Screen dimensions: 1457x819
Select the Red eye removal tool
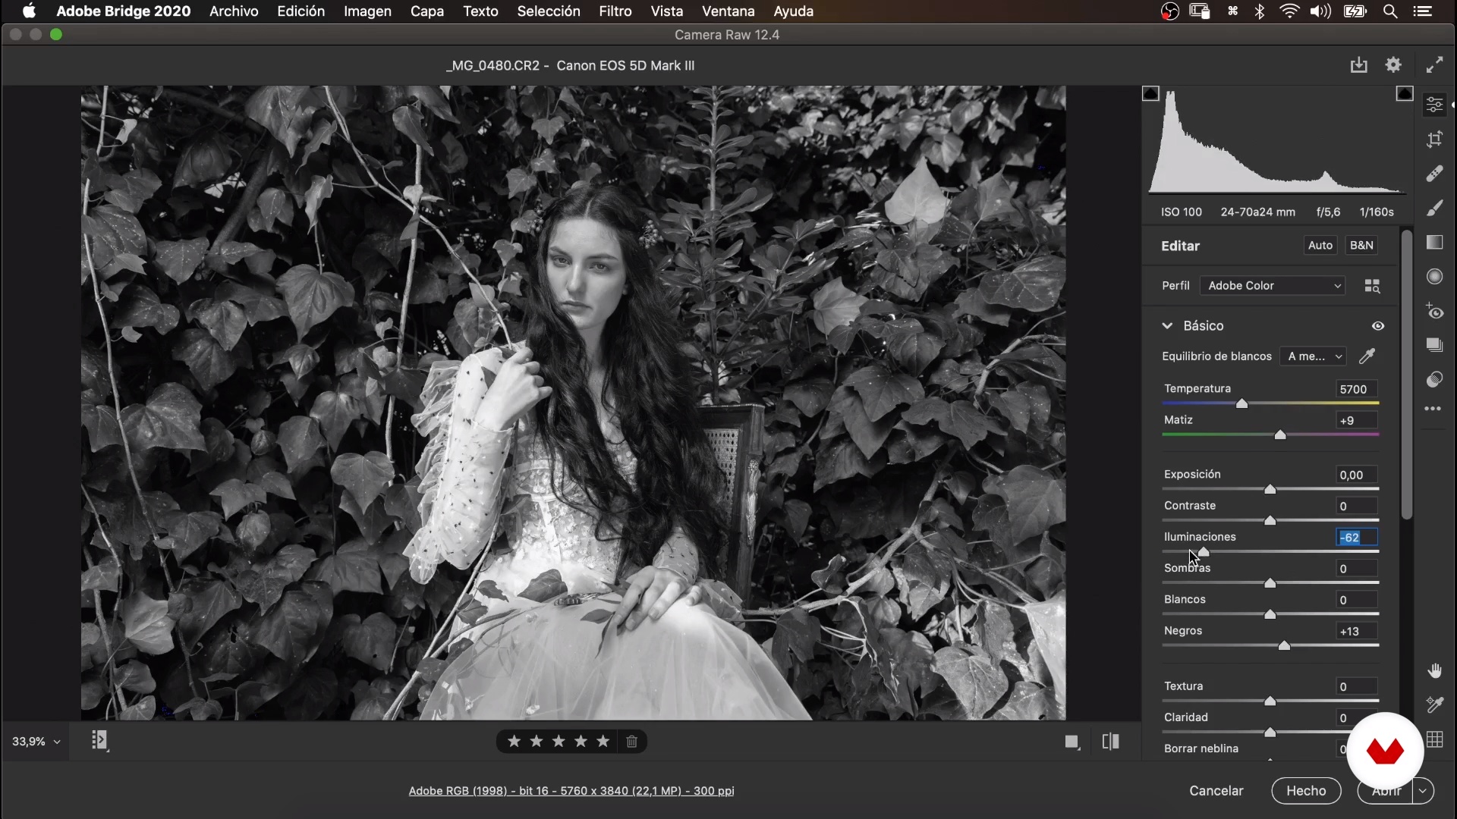[x=1434, y=312]
